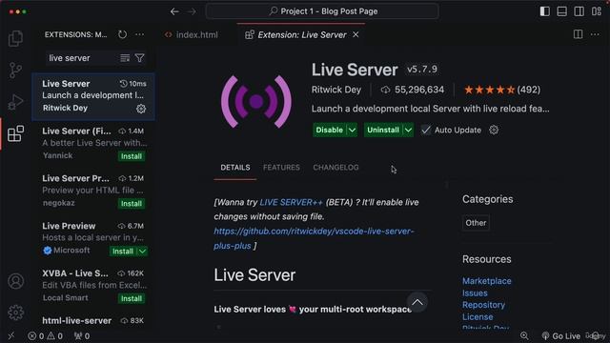Open the Manage gear in activity bar
This screenshot has width=610, height=343.
pyautogui.click(x=15, y=313)
